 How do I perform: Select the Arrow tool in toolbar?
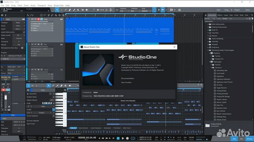58,10
